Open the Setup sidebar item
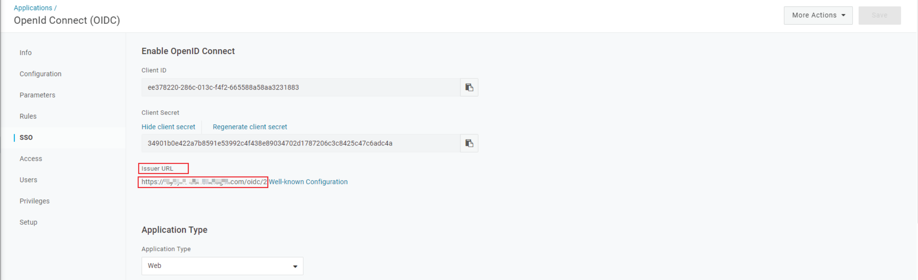The width and height of the screenshot is (918, 280). (28, 222)
